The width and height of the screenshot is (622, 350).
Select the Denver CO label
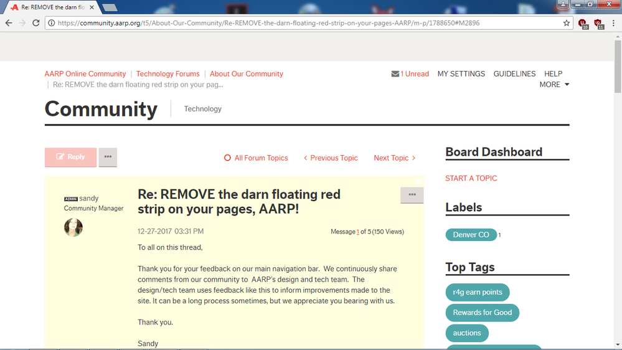click(471, 235)
